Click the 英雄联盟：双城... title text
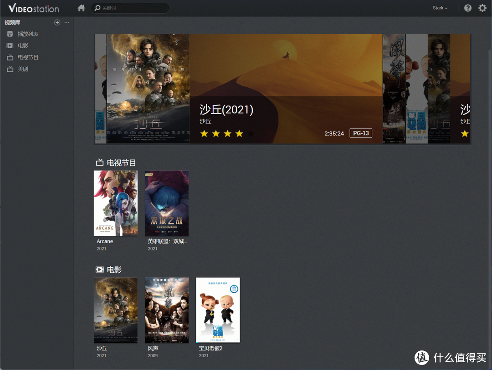 (167, 241)
